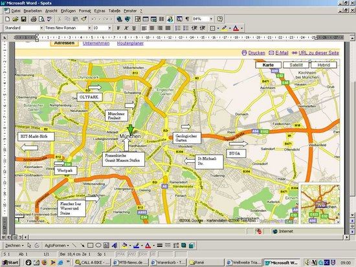Toggle italic formatting (K)
356x267 pixels.
pos(126,28)
